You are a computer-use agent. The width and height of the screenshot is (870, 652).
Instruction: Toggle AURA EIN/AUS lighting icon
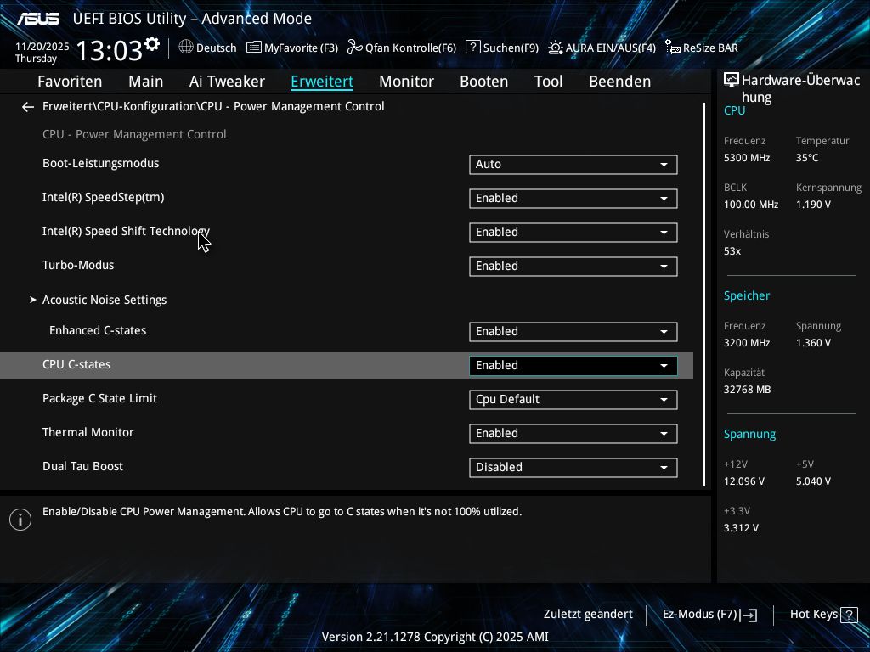(x=556, y=48)
